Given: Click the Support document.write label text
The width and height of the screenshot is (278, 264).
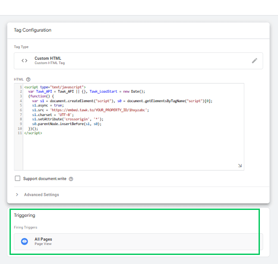Looking at the screenshot, I should (45, 179).
